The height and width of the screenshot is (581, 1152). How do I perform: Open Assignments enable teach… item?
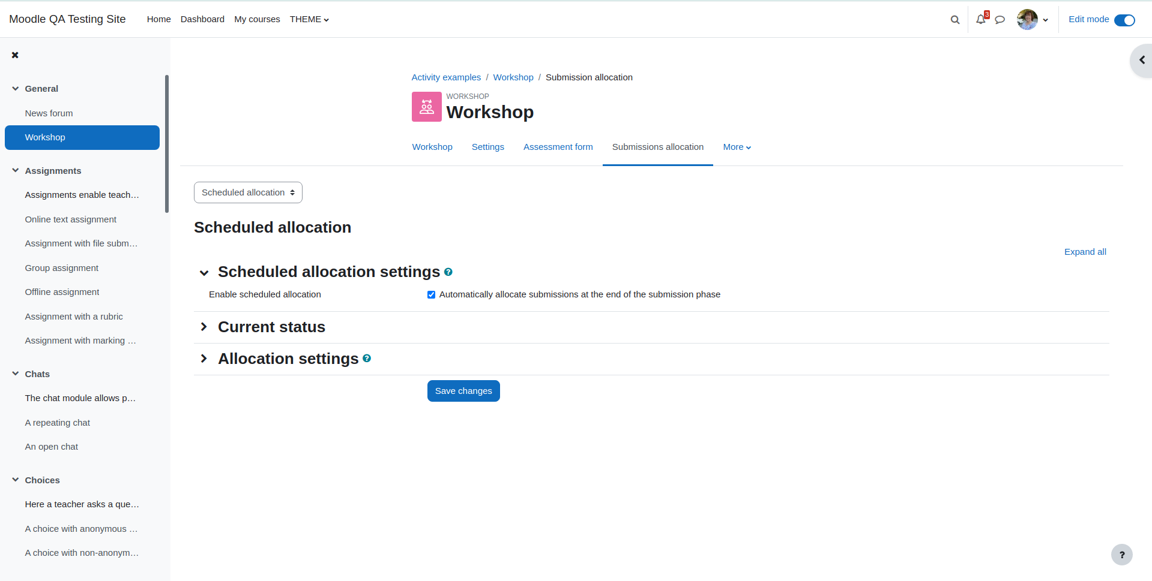tap(82, 195)
